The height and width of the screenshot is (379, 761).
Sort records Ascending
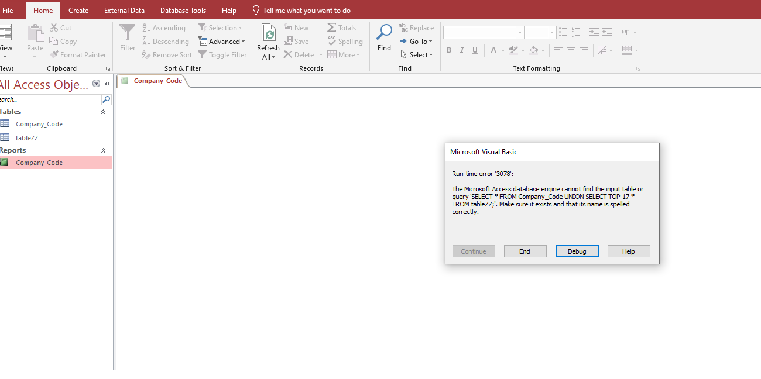coord(164,28)
